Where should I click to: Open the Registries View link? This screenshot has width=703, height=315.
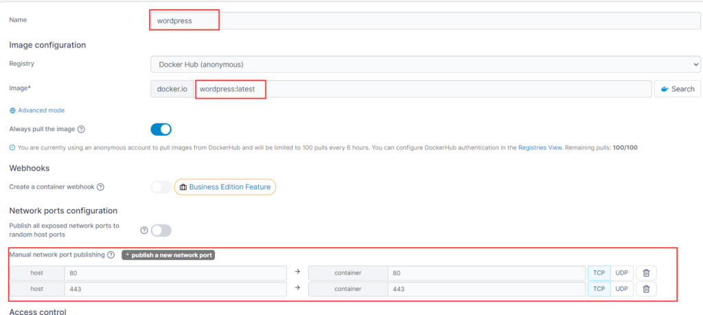pyautogui.click(x=540, y=148)
